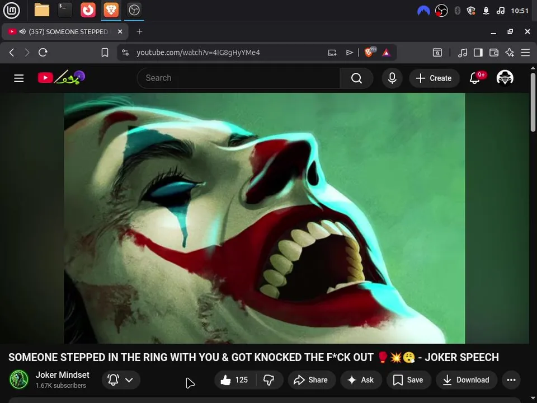The width and height of the screenshot is (537, 403).
Task: Click the page vertical scrollbar thumb
Action: [x=533, y=102]
